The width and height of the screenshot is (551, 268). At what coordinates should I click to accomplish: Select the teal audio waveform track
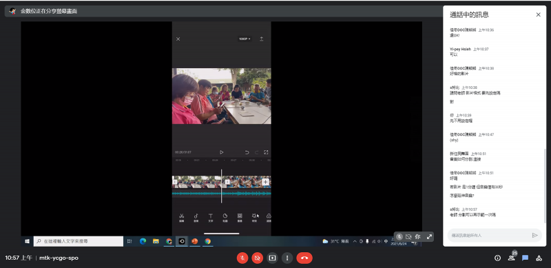click(221, 194)
